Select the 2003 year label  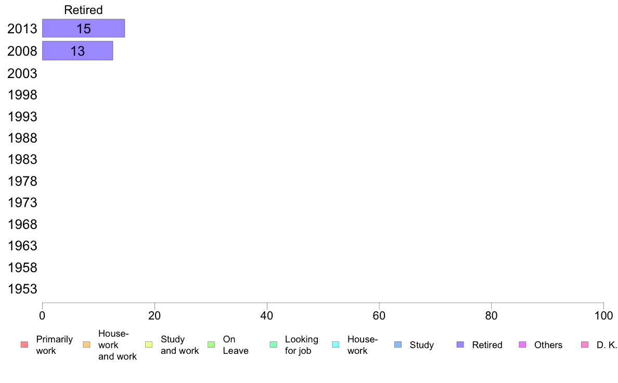(22, 73)
